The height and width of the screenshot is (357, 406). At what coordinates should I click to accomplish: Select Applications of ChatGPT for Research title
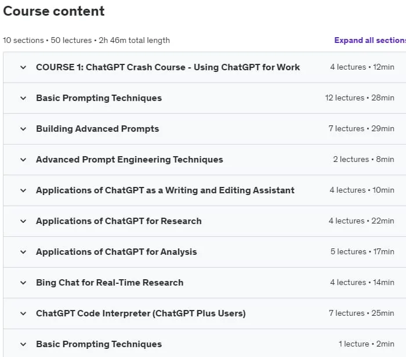pos(118,221)
